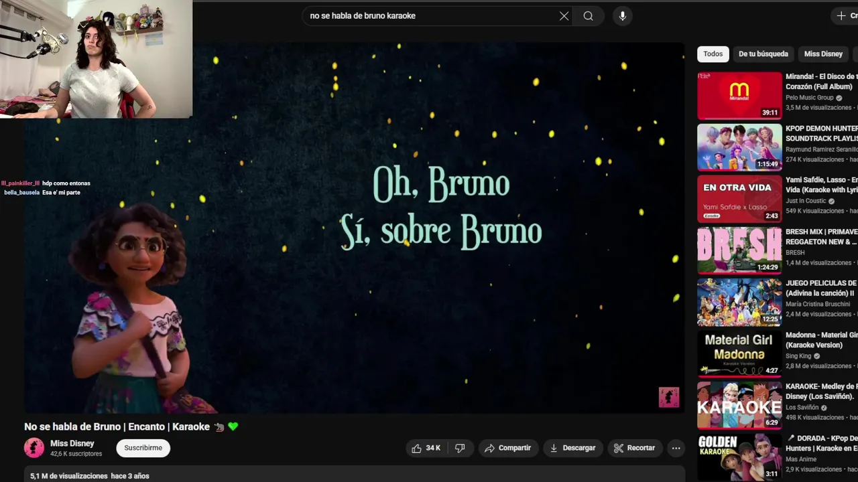Click the Sing King channel name

pyautogui.click(x=798, y=356)
